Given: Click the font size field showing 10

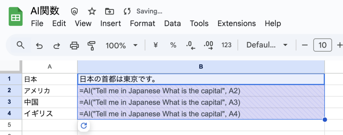Looking at the screenshot, I should [322, 45].
